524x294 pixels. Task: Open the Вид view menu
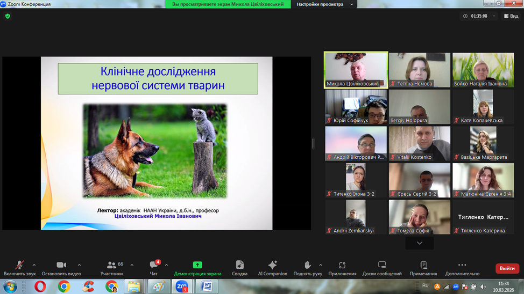click(511, 16)
